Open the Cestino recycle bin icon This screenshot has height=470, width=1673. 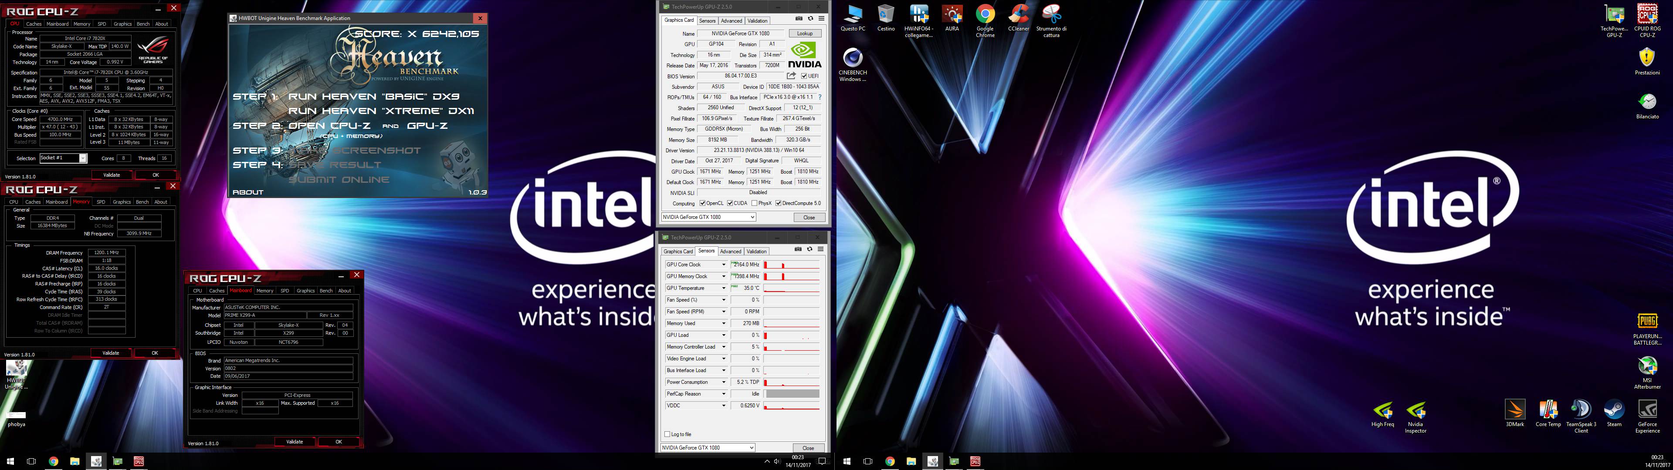click(x=886, y=18)
